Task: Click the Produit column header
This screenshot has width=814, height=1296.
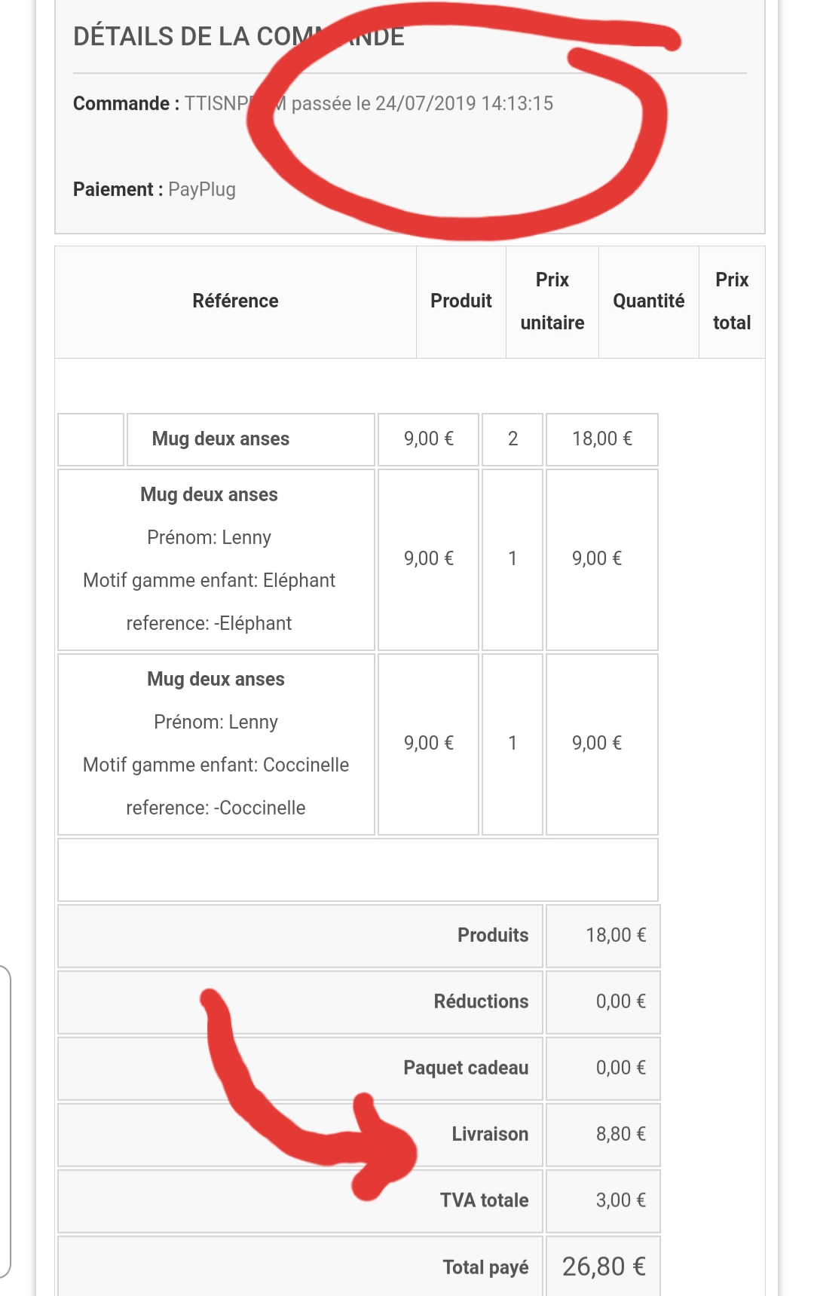Action: [461, 301]
